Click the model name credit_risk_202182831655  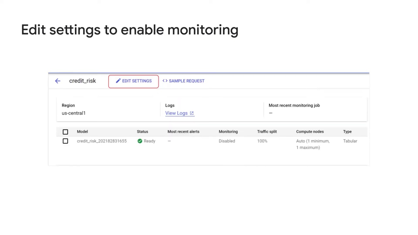point(102,141)
